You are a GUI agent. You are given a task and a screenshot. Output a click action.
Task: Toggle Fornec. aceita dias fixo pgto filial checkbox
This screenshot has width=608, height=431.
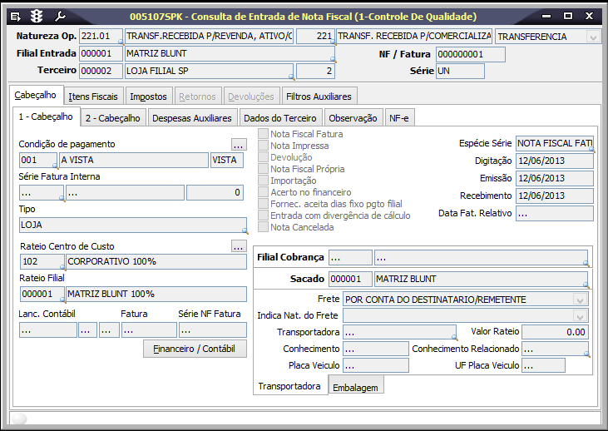pos(264,204)
